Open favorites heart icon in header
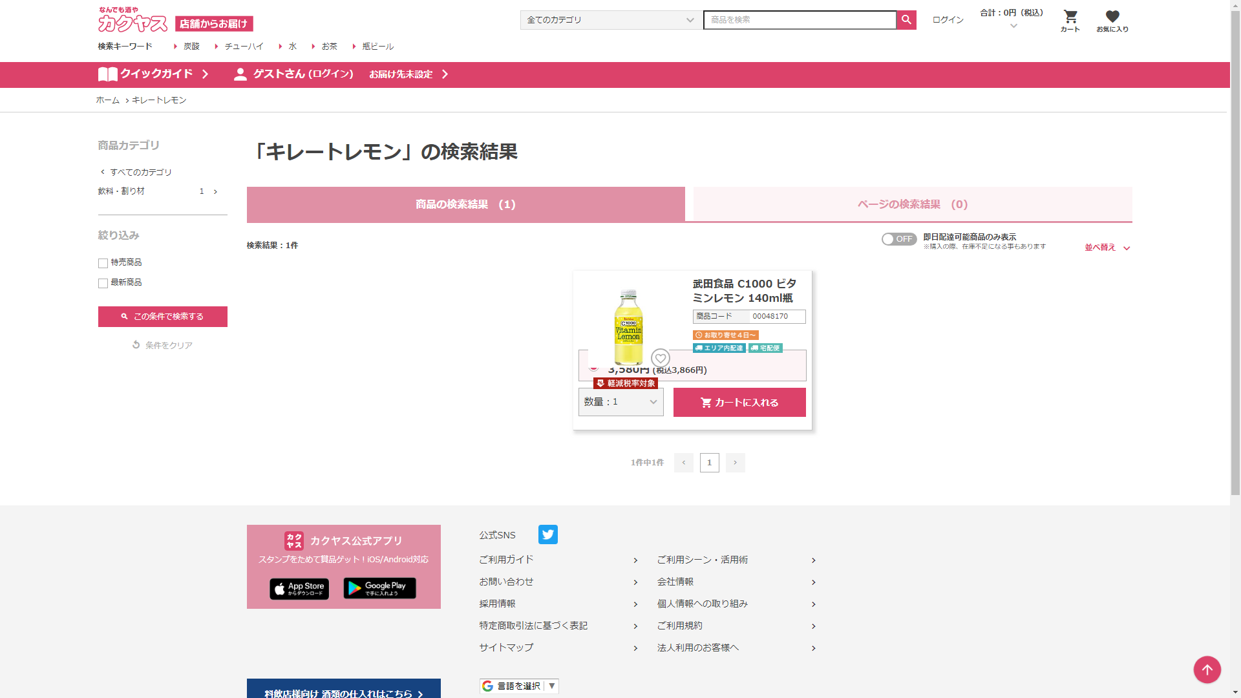The image size is (1241, 698). (1112, 17)
